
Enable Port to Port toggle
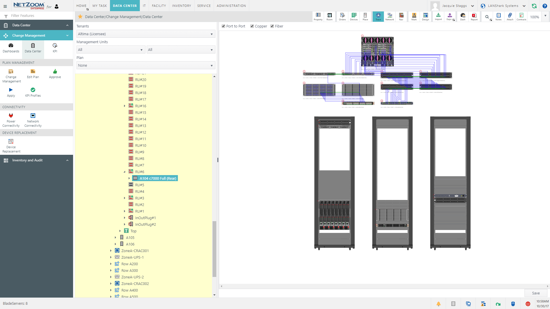point(223,26)
